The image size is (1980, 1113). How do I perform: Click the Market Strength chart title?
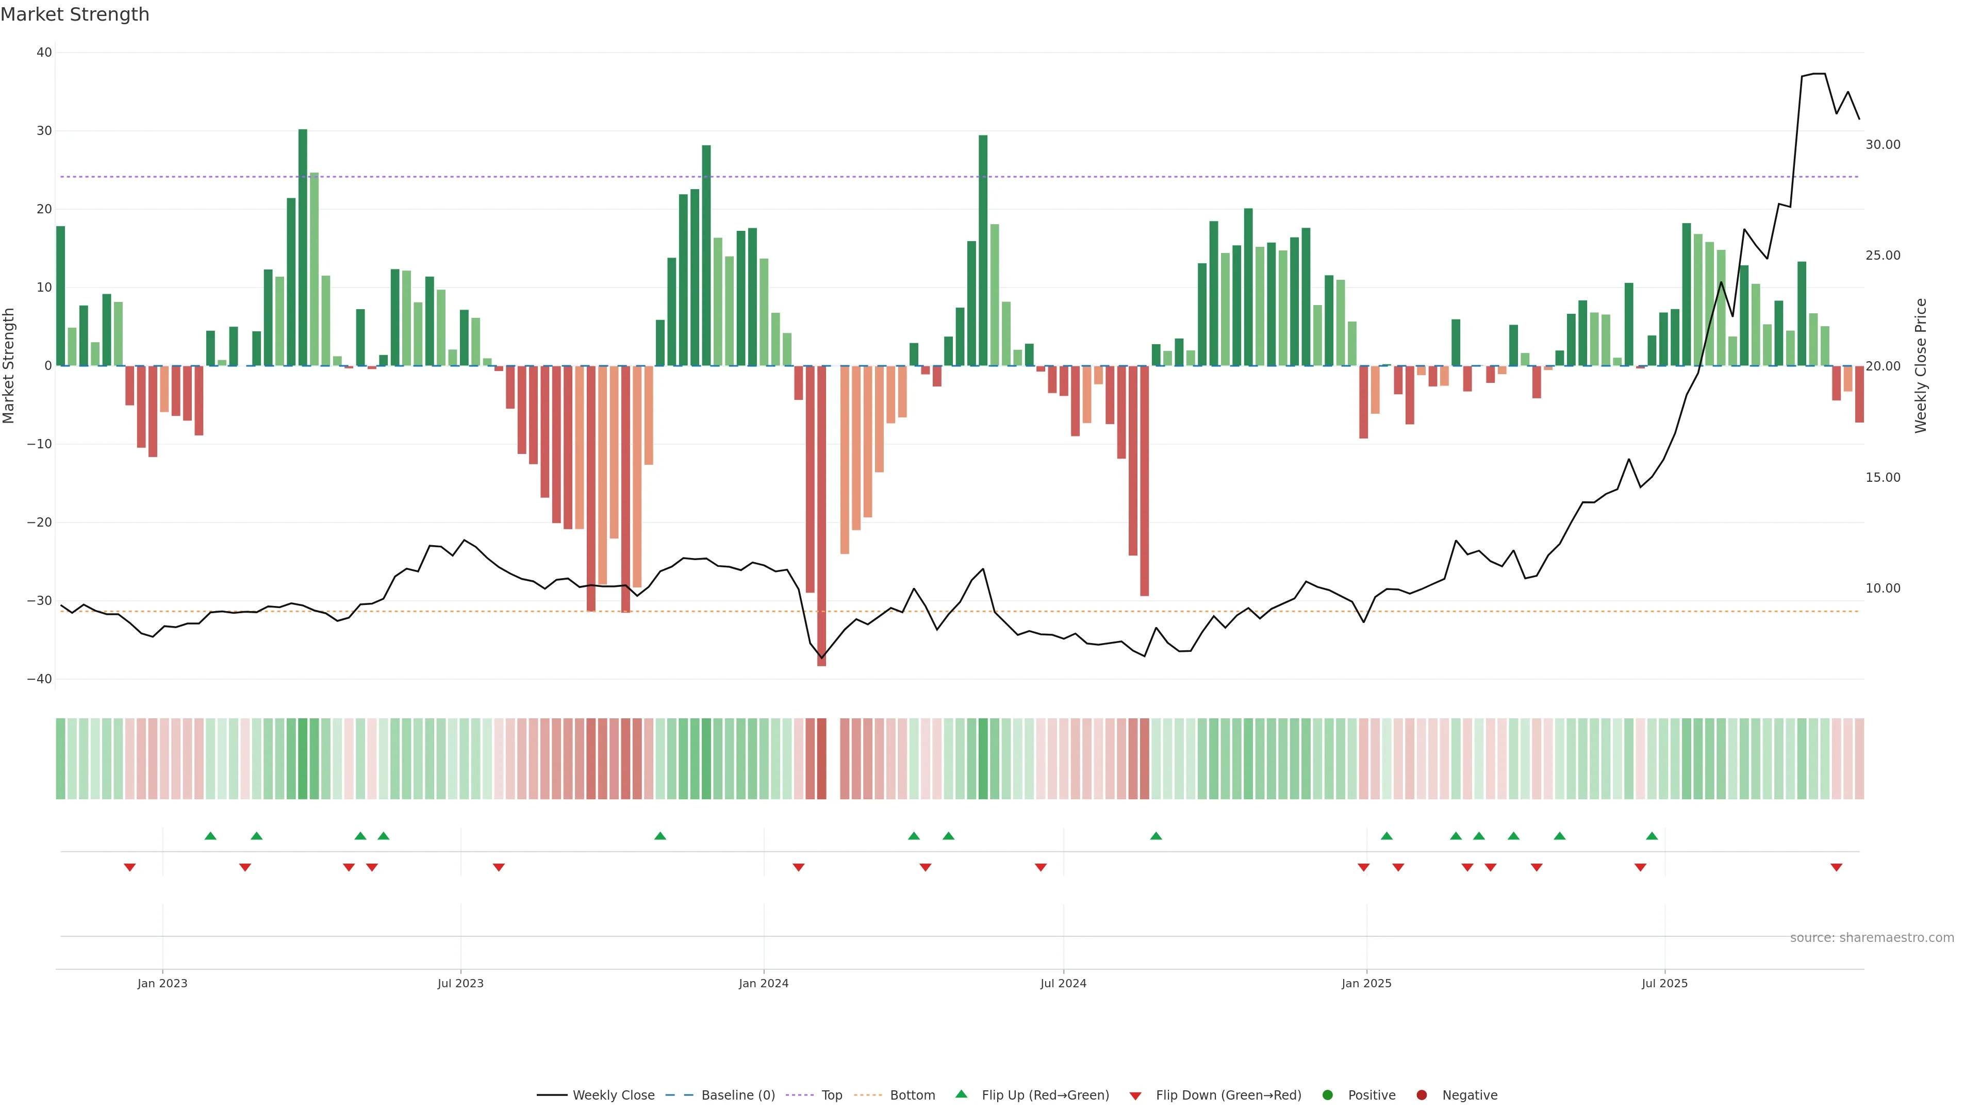pos(75,14)
